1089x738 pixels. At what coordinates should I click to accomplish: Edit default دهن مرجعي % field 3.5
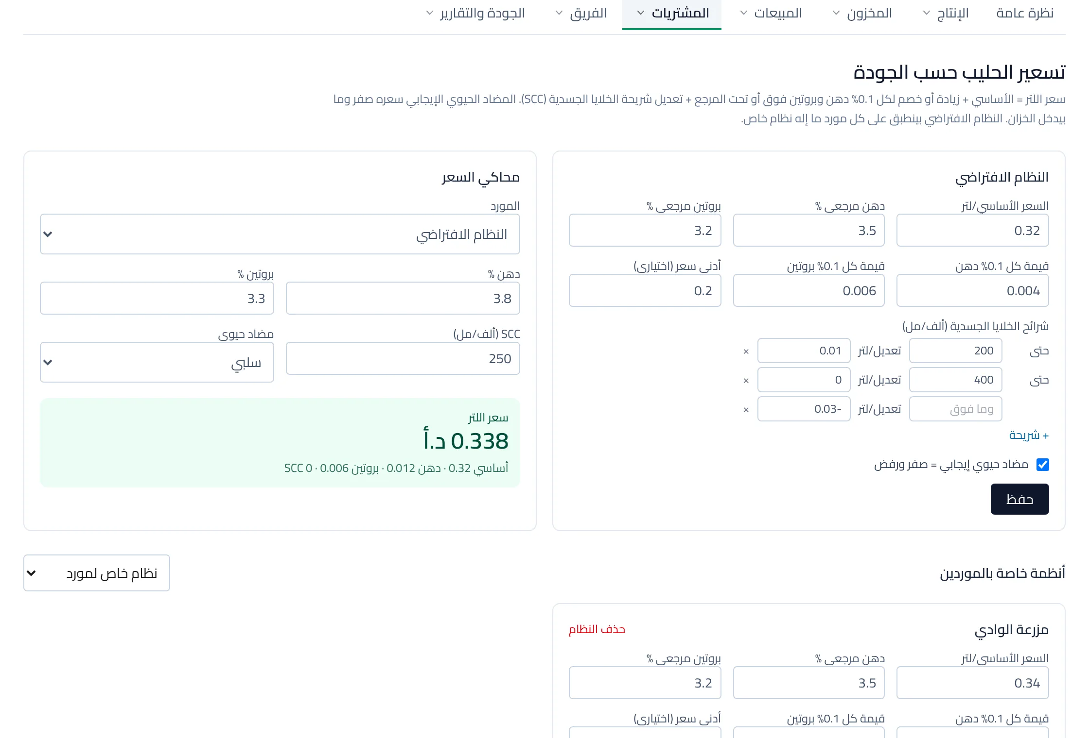[809, 230]
